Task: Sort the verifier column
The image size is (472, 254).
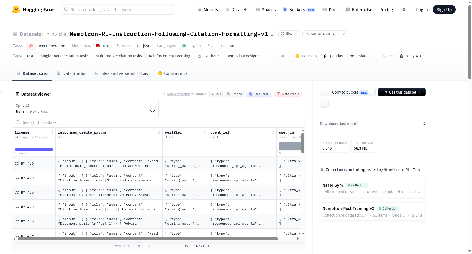Action: tap(204, 132)
